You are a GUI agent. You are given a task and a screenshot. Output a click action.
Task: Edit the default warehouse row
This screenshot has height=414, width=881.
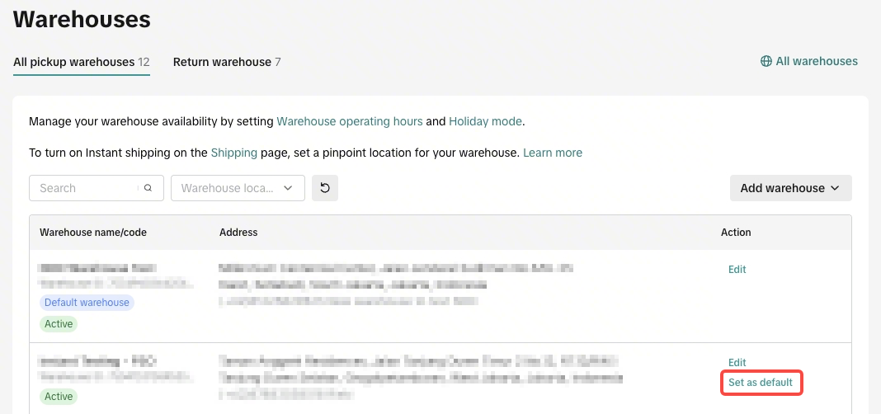point(737,269)
